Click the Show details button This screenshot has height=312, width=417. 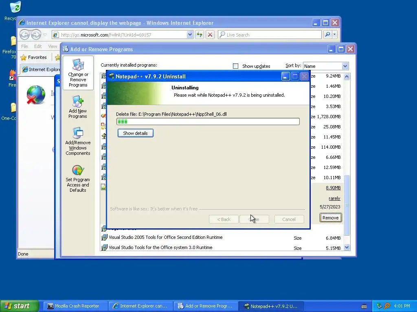click(x=135, y=133)
